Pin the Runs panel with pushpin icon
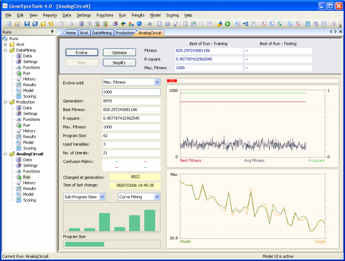Screen dimensions: 345x261 point(52,32)
